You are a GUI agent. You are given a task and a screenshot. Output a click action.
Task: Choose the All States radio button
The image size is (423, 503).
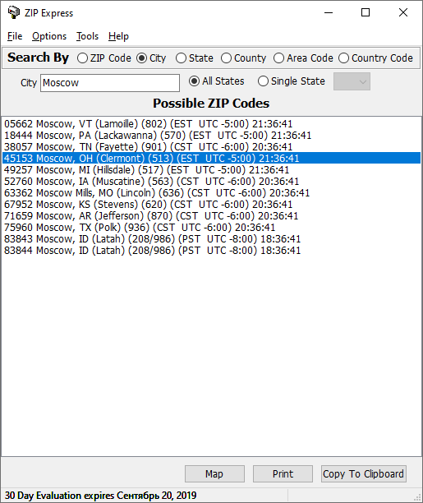pos(217,81)
